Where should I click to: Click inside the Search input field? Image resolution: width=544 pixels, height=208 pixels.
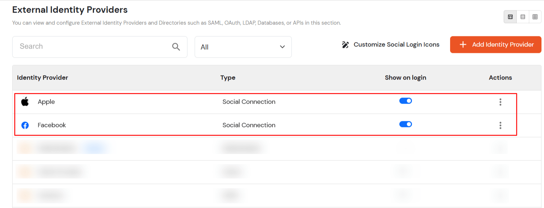[x=90, y=46]
